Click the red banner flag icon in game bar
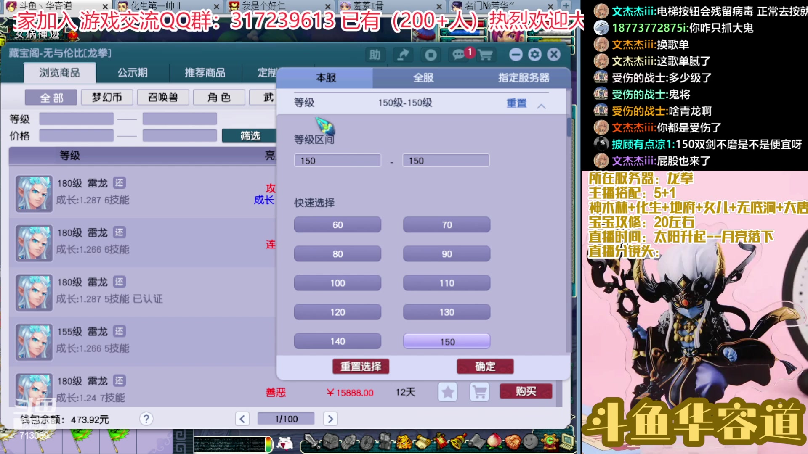This screenshot has width=808, height=454. pos(440,442)
